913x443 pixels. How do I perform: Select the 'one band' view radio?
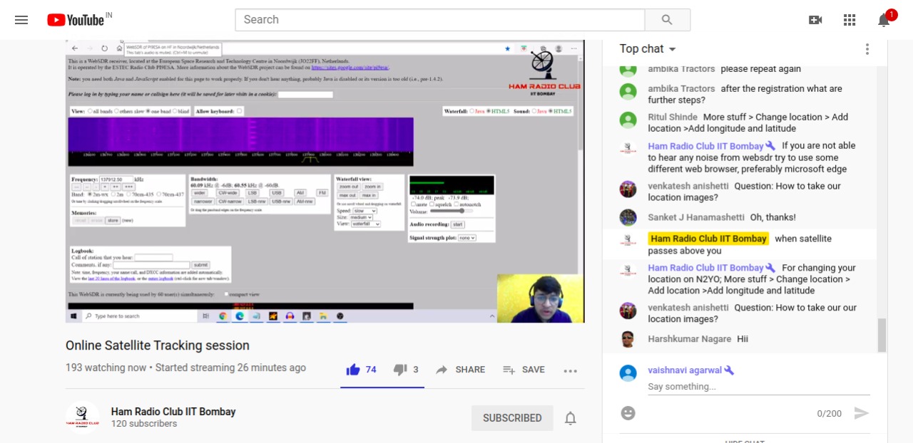pos(148,111)
